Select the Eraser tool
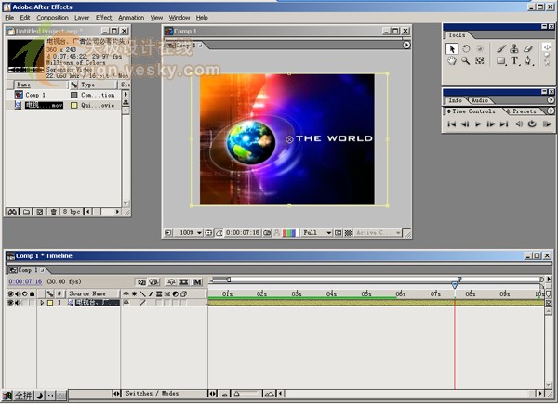This screenshot has height=404, width=558. pyautogui.click(x=528, y=48)
